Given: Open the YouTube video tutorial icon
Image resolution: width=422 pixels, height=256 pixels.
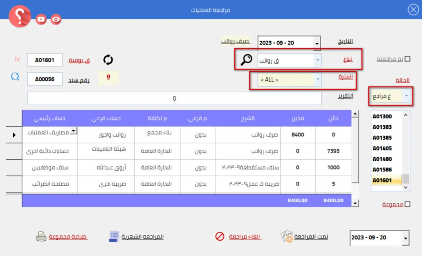Looking at the screenshot, I should pyautogui.click(x=41, y=19).
